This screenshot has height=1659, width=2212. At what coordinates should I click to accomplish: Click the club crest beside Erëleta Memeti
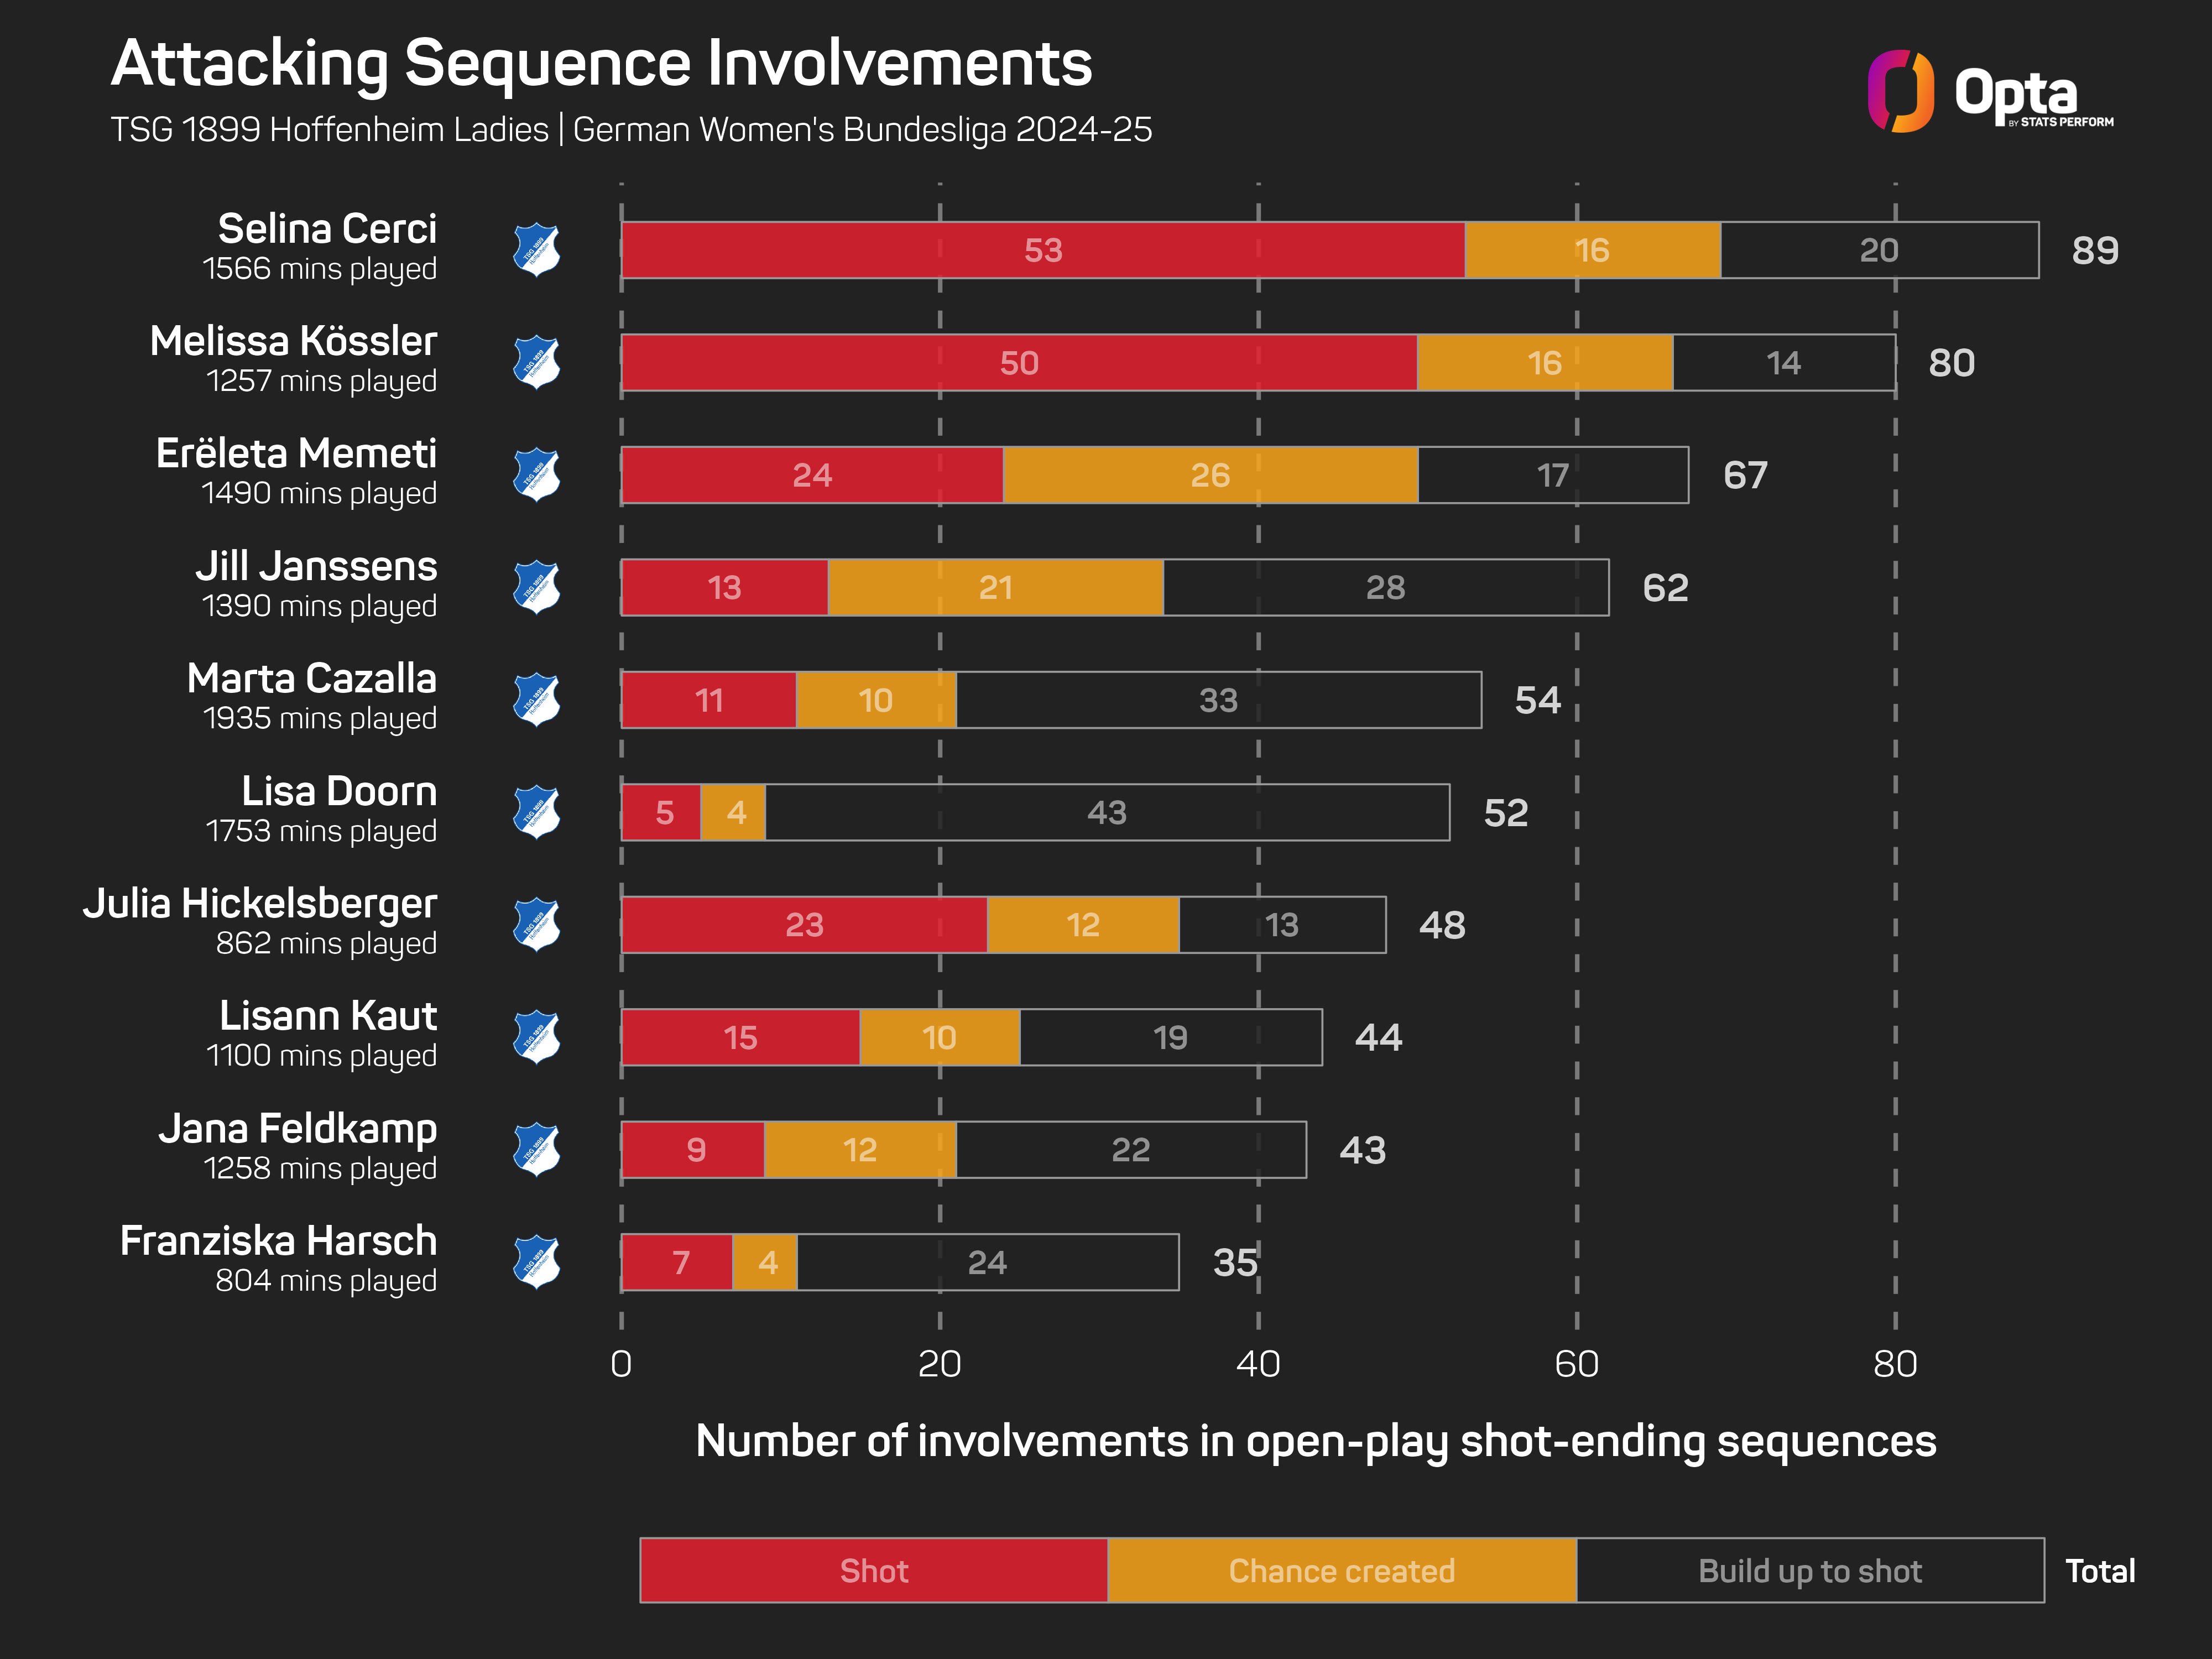(x=537, y=475)
